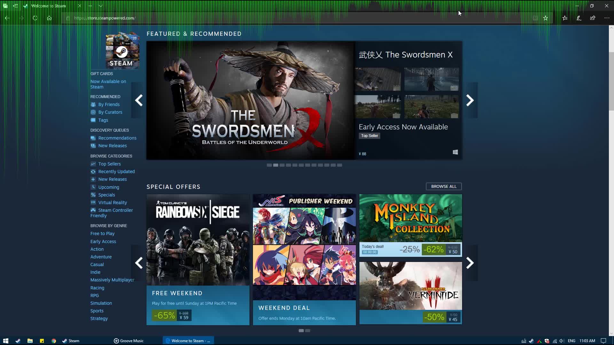Viewport: 614px width, 345px height.
Task: Open Groove Music from the taskbar
Action: (129, 341)
